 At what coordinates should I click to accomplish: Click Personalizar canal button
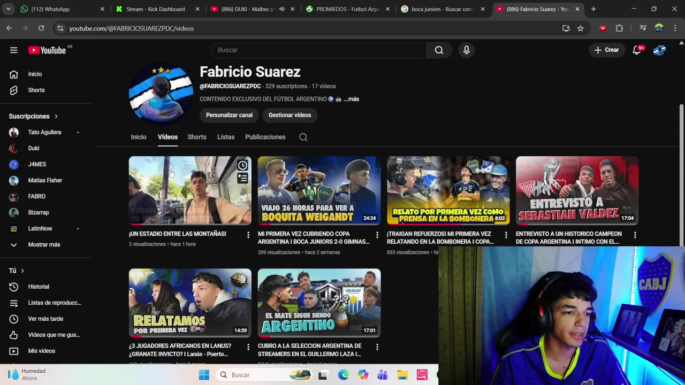point(229,115)
